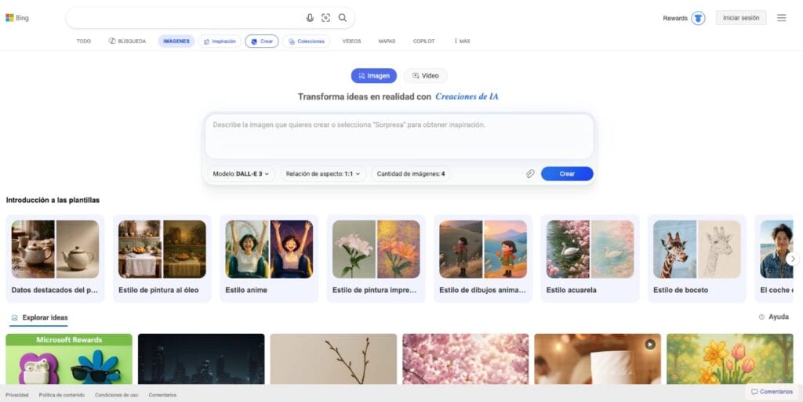This screenshot has width=803, height=402.
Task: Click the Rewards trophy icon
Action: pyautogui.click(x=698, y=18)
